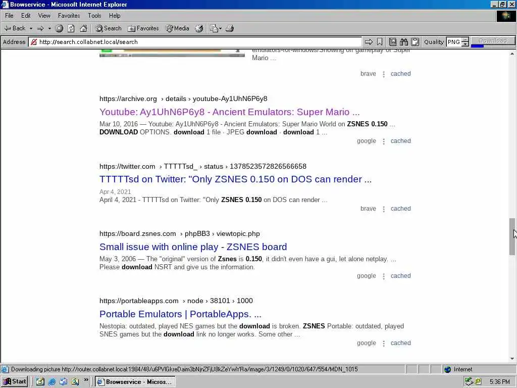This screenshot has height=388, width=517.
Task: Open the cached link beside the top brave label
Action: click(400, 74)
